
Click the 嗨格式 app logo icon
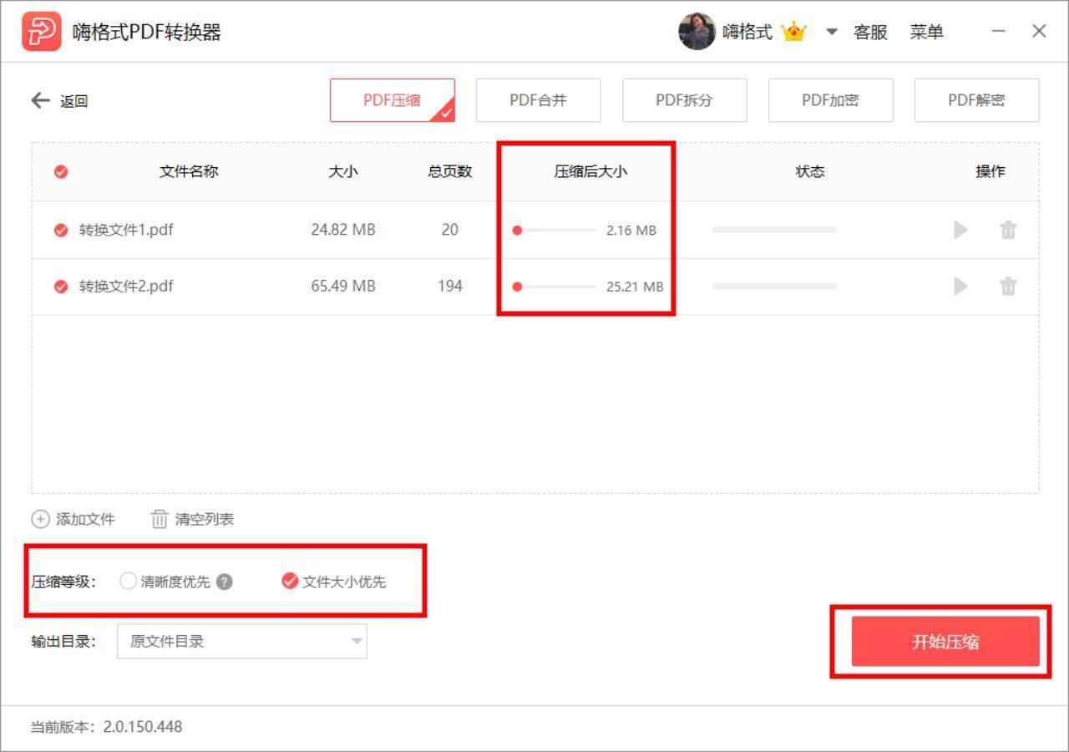[40, 31]
